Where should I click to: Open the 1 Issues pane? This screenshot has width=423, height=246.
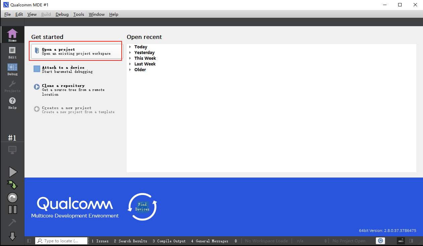tap(100, 241)
